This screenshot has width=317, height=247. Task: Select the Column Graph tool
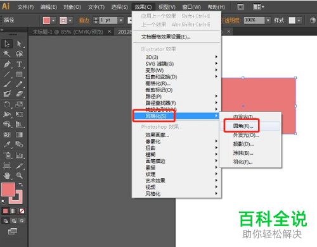click(20, 155)
